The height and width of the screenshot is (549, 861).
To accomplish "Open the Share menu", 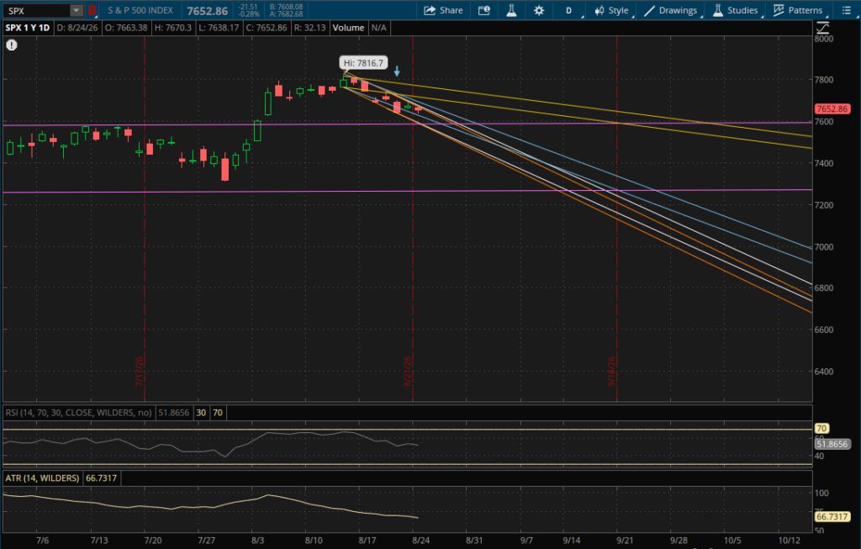I will pos(443,10).
